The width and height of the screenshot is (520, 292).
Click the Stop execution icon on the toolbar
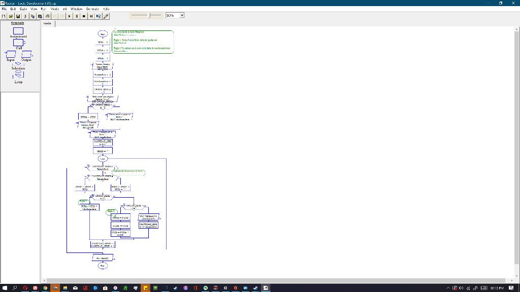click(x=84, y=16)
